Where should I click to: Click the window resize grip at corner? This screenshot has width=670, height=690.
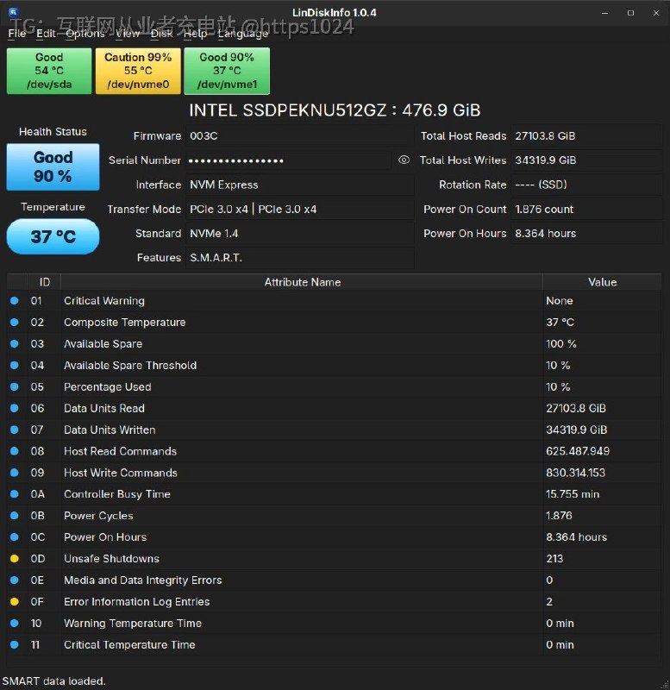tap(665, 685)
